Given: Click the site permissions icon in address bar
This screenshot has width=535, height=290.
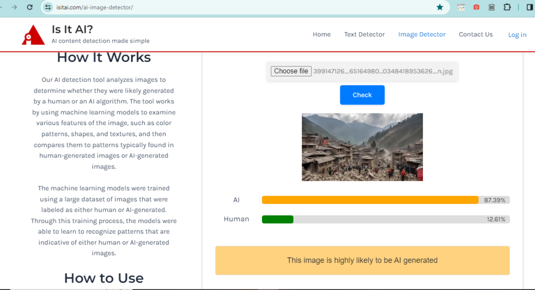Looking at the screenshot, I should pos(47,7).
